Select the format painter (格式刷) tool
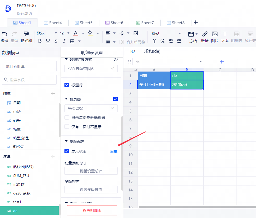The height and width of the screenshot is (218, 256). pos(26,34)
